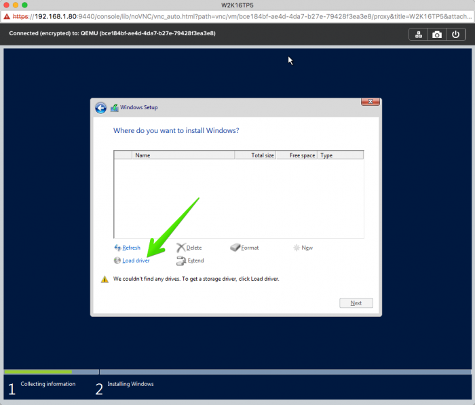Click the Format option
475x405 pixels.
[250, 248]
